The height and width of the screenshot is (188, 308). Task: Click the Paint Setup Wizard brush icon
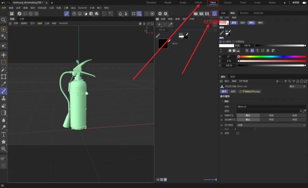(67, 14)
